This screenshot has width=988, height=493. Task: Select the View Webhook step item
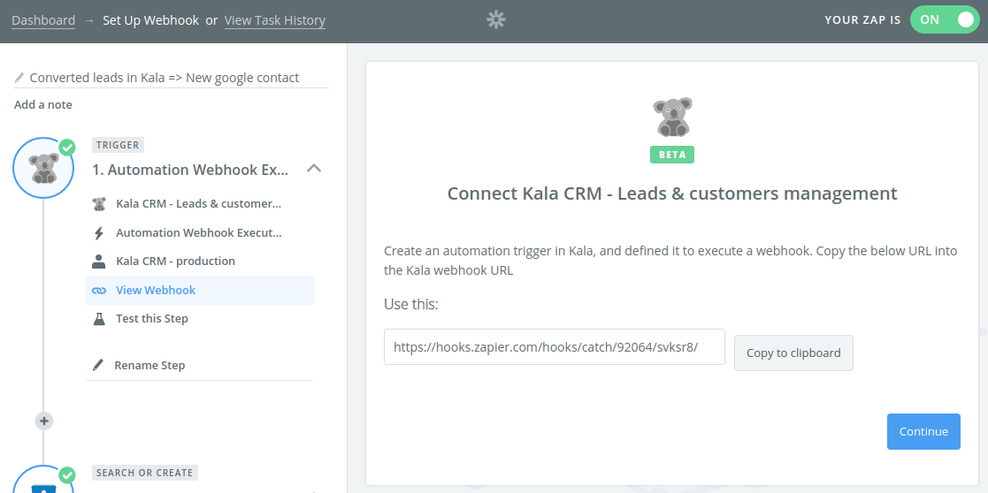tap(156, 291)
